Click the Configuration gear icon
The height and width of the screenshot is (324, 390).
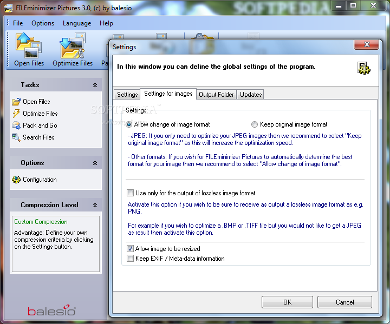[x=16, y=180]
